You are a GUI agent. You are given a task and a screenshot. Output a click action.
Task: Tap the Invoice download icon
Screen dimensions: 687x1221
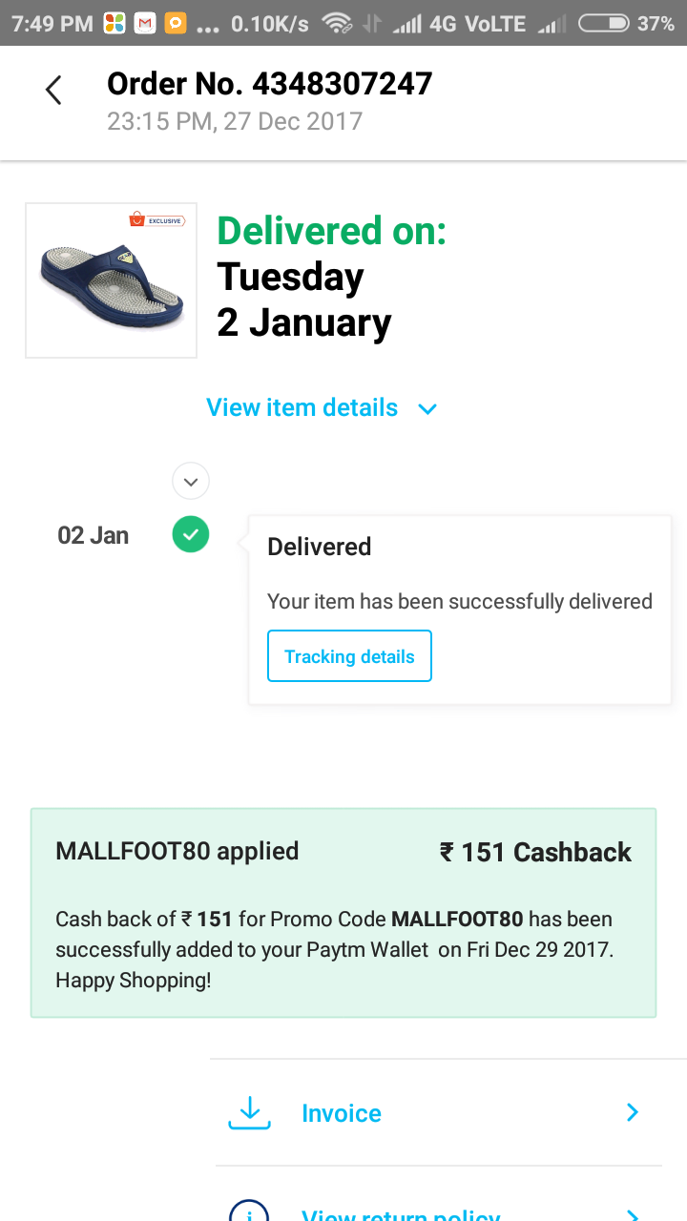pyautogui.click(x=249, y=1113)
